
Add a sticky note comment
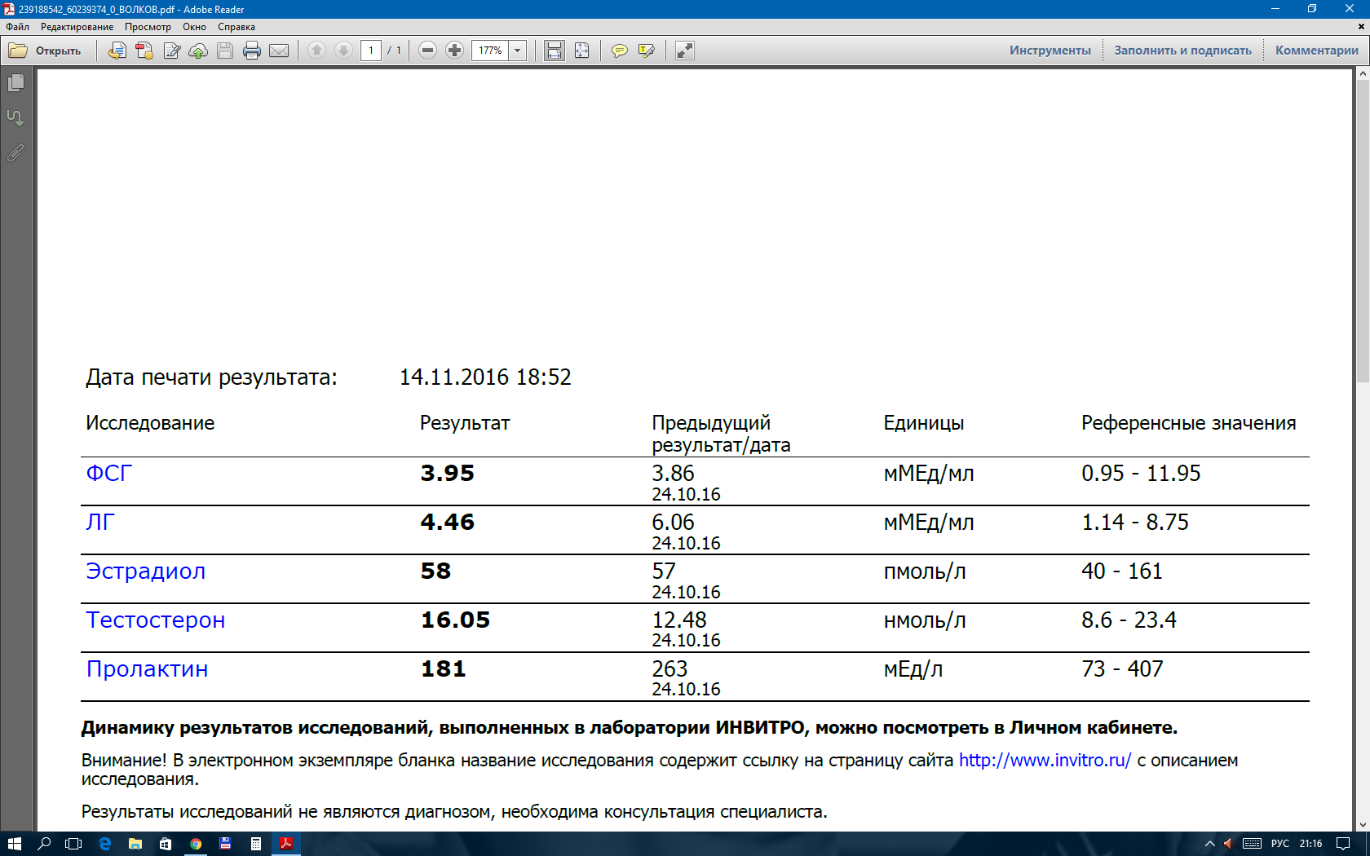[x=620, y=51]
